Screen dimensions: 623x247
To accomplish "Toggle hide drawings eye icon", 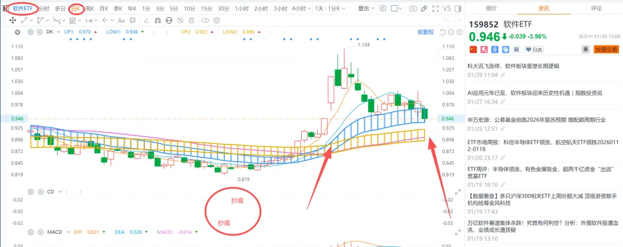I will (180, 20).
